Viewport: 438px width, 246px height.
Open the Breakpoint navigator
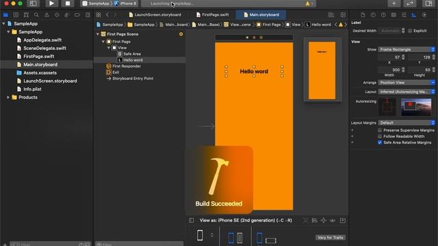pyautogui.click(x=77, y=15)
